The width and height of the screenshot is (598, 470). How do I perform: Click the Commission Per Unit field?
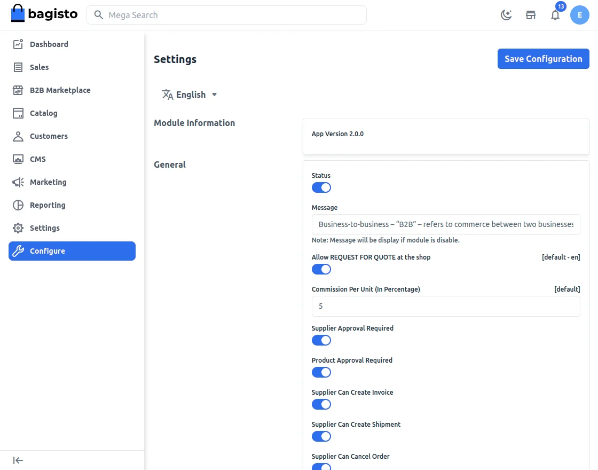[446, 307]
